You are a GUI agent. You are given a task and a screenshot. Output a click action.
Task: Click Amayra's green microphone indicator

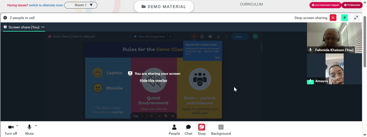(x=310, y=81)
